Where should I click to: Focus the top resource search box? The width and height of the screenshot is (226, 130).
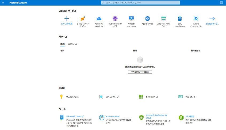tap(140, 3)
